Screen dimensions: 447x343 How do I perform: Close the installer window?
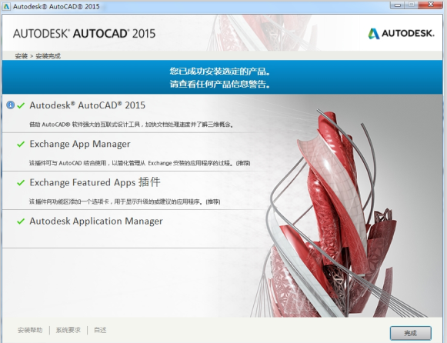click(431, 5)
